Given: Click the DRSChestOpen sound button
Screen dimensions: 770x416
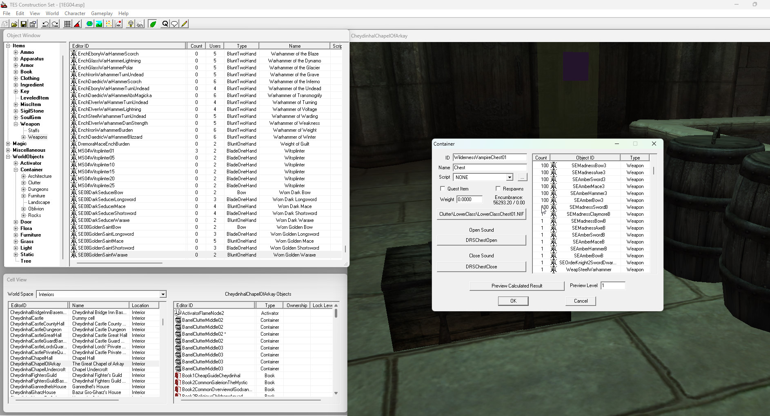Looking at the screenshot, I should pyautogui.click(x=481, y=240).
